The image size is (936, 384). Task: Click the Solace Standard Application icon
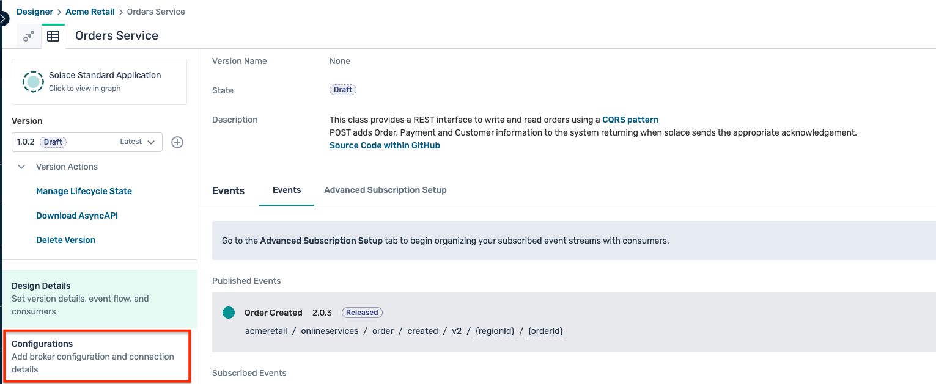pyautogui.click(x=33, y=81)
